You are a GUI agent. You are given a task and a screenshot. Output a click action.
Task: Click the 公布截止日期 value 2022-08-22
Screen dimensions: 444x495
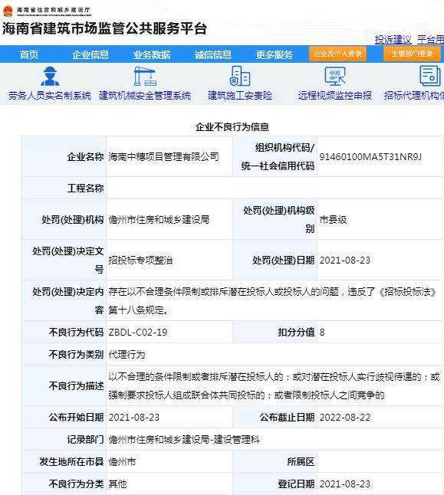click(345, 418)
